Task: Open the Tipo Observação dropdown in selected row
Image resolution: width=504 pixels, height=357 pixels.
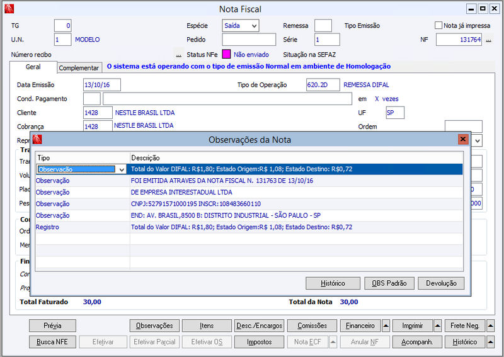Action: [x=122, y=169]
